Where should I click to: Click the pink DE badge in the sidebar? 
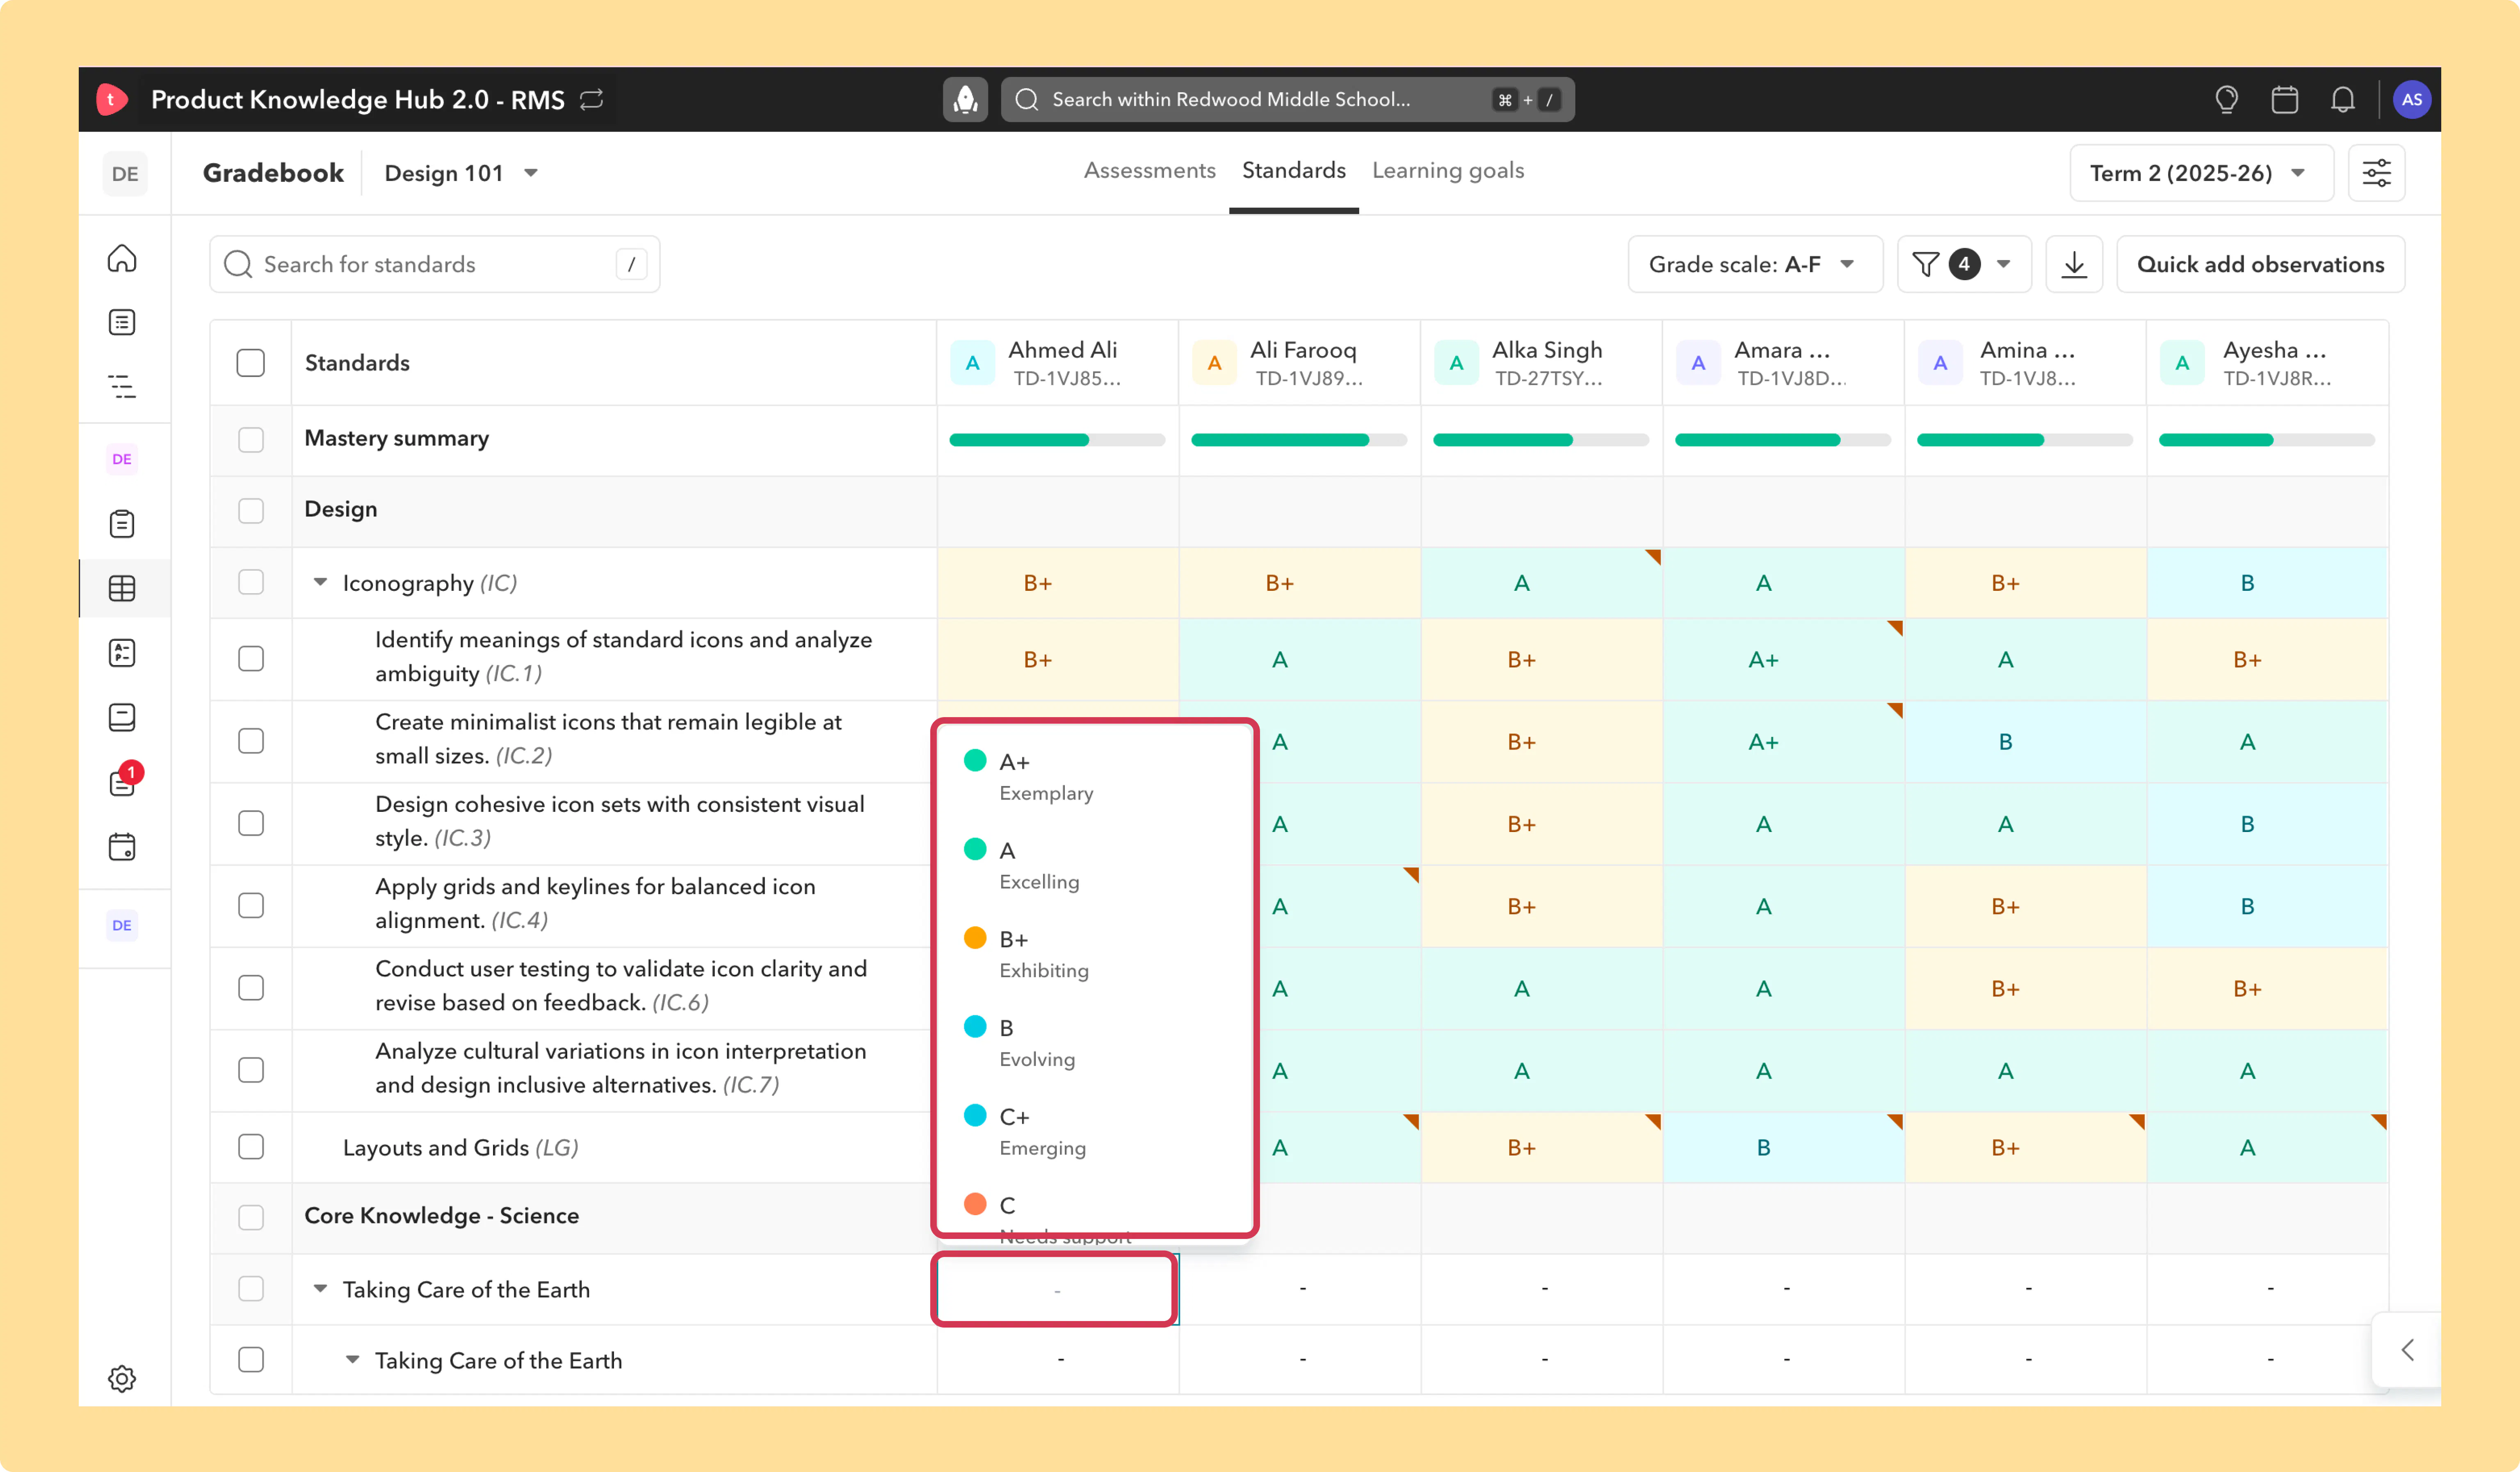coord(122,459)
